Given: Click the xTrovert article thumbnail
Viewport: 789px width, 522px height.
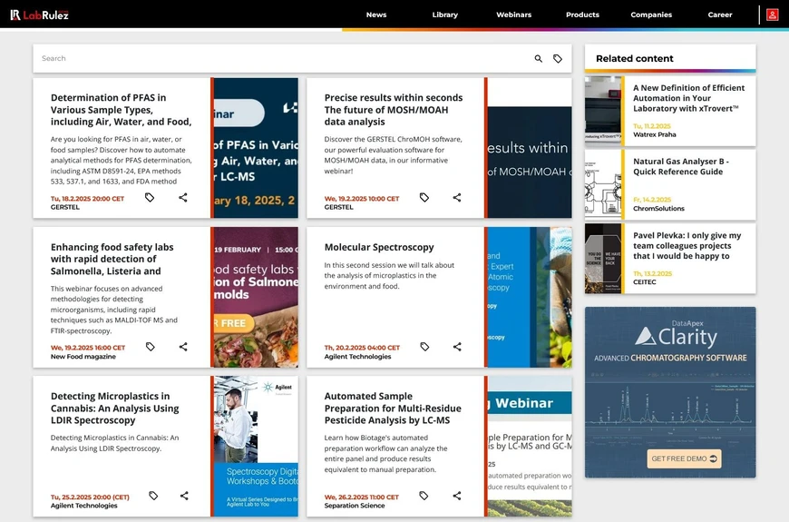Looking at the screenshot, I should (603, 111).
